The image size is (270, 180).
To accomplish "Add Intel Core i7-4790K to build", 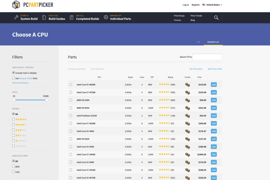I will coord(214,92).
